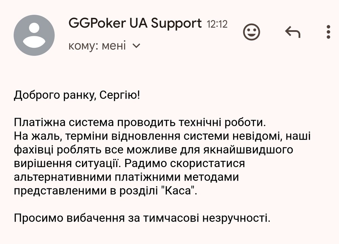The width and height of the screenshot is (339, 244).
Task: Reply using the curved arrow icon
Action: (293, 32)
